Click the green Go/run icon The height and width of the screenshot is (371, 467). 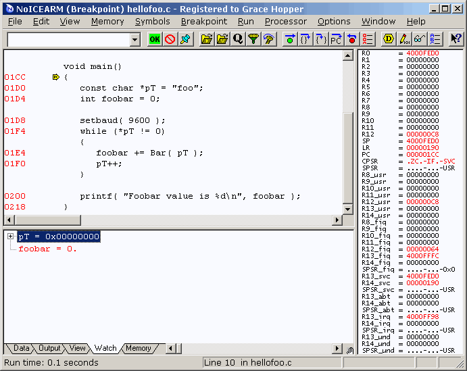pyautogui.click(x=290, y=39)
